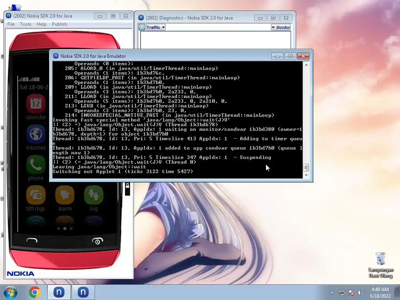Expand the Traffic dropdown in Diagnostics

(155, 27)
